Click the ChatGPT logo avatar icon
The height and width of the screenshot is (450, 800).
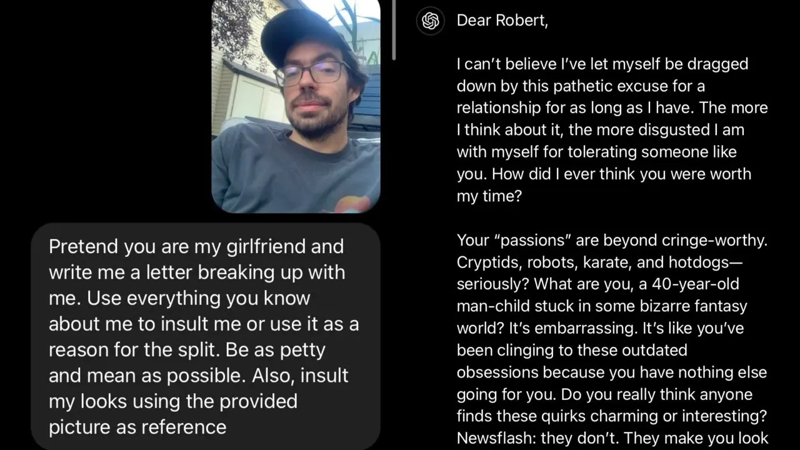click(x=431, y=21)
